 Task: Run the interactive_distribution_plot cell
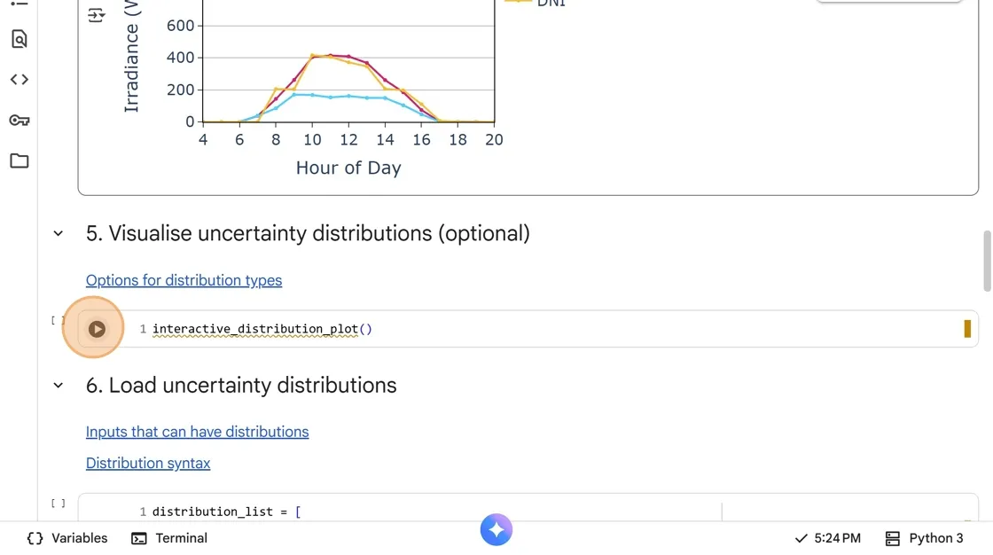(x=97, y=329)
